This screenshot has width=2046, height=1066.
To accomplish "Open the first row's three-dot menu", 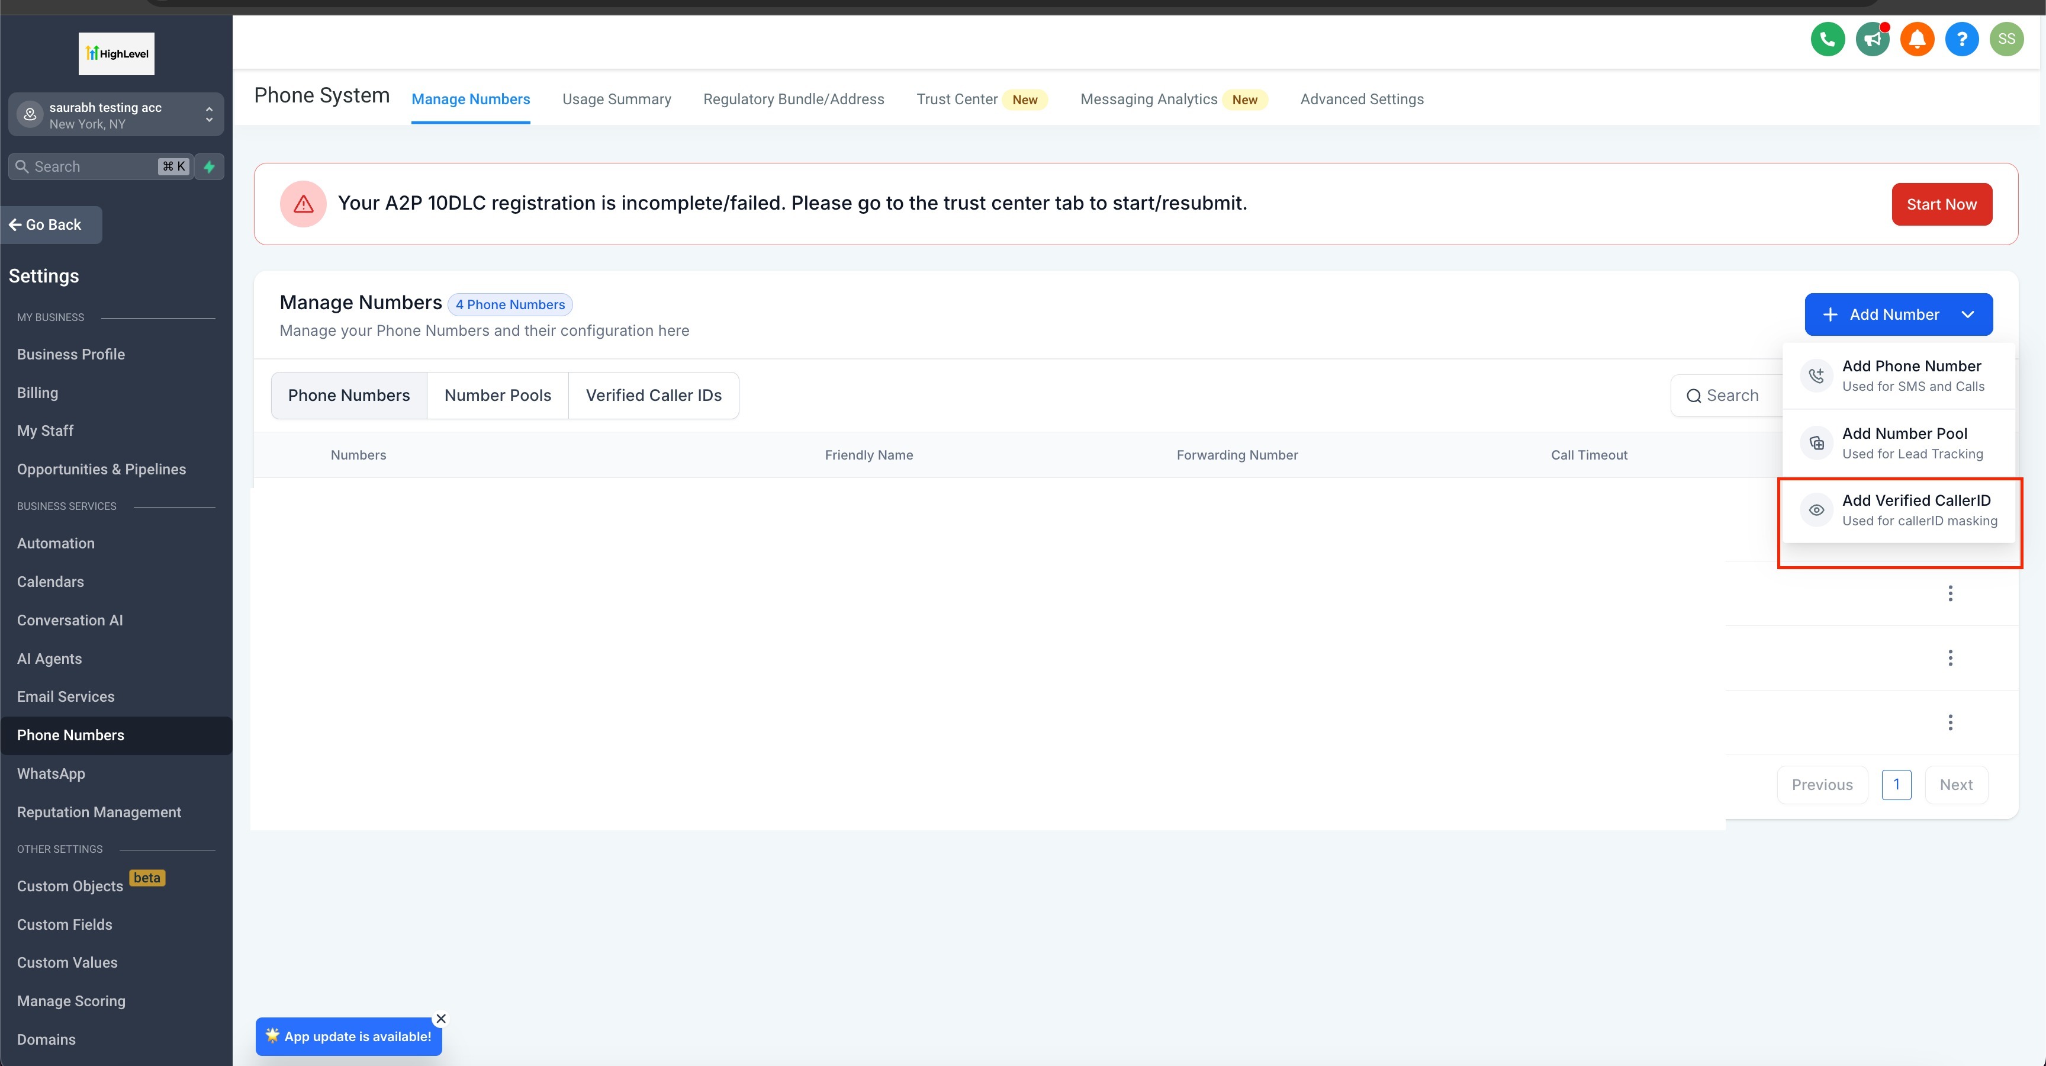I will point(1950,593).
